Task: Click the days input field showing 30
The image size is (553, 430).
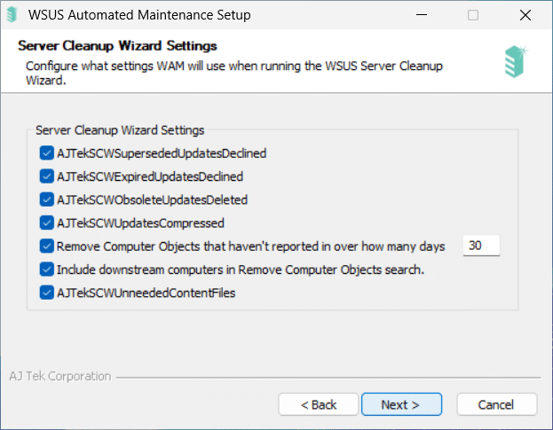Action: [481, 246]
